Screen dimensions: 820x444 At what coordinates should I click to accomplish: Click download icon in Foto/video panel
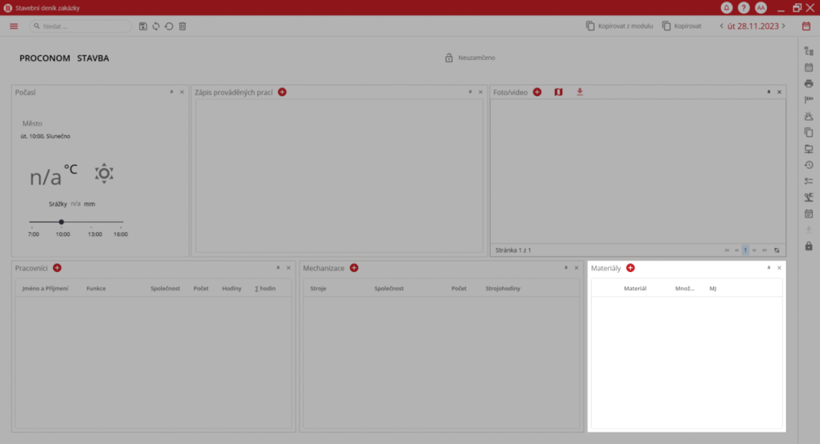click(580, 92)
